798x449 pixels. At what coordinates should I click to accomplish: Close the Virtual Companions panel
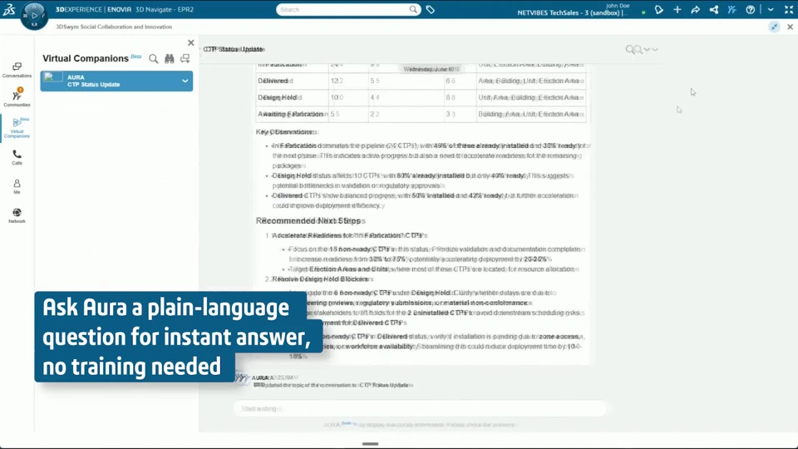pyautogui.click(x=191, y=42)
